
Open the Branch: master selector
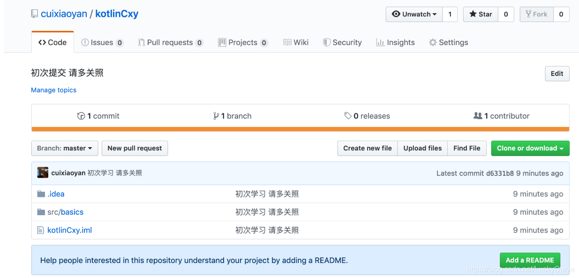tap(65, 148)
